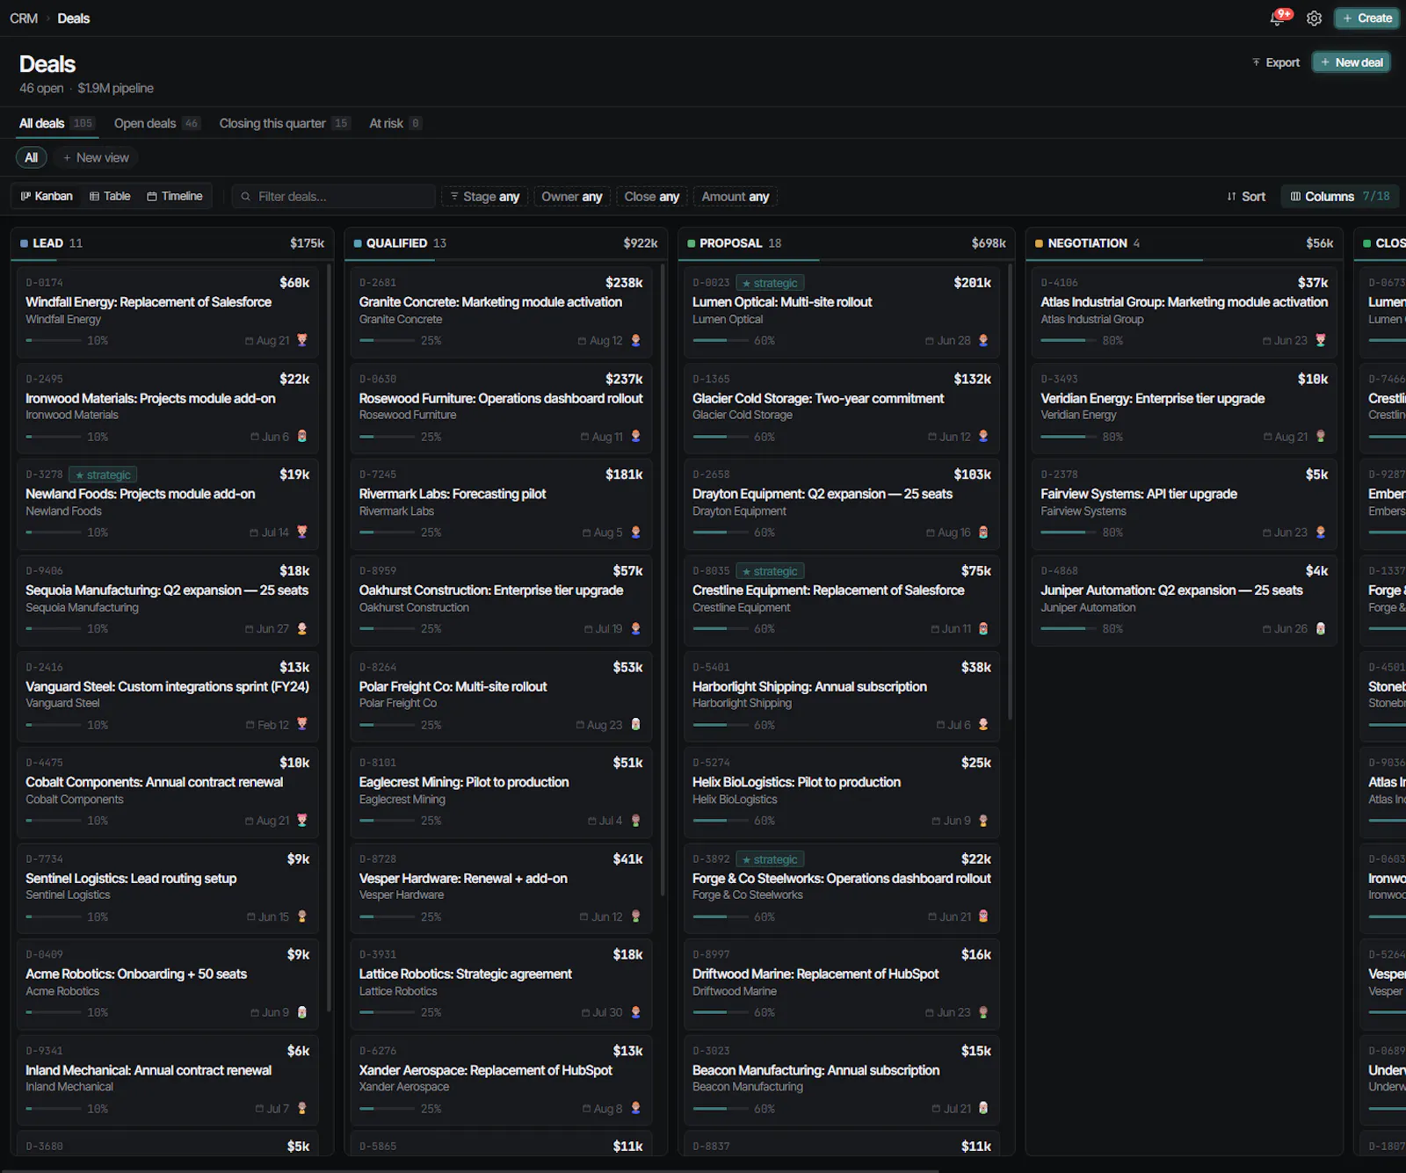Open the Closing this quarter tab
Image resolution: width=1406 pixels, height=1173 pixels.
[285, 123]
